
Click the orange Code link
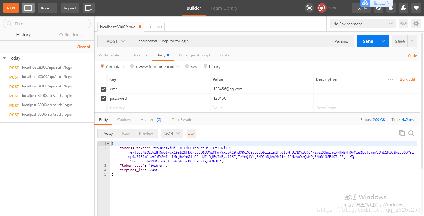[412, 55]
